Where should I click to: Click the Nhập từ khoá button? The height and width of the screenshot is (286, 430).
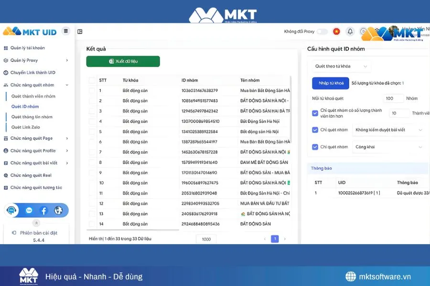click(330, 83)
